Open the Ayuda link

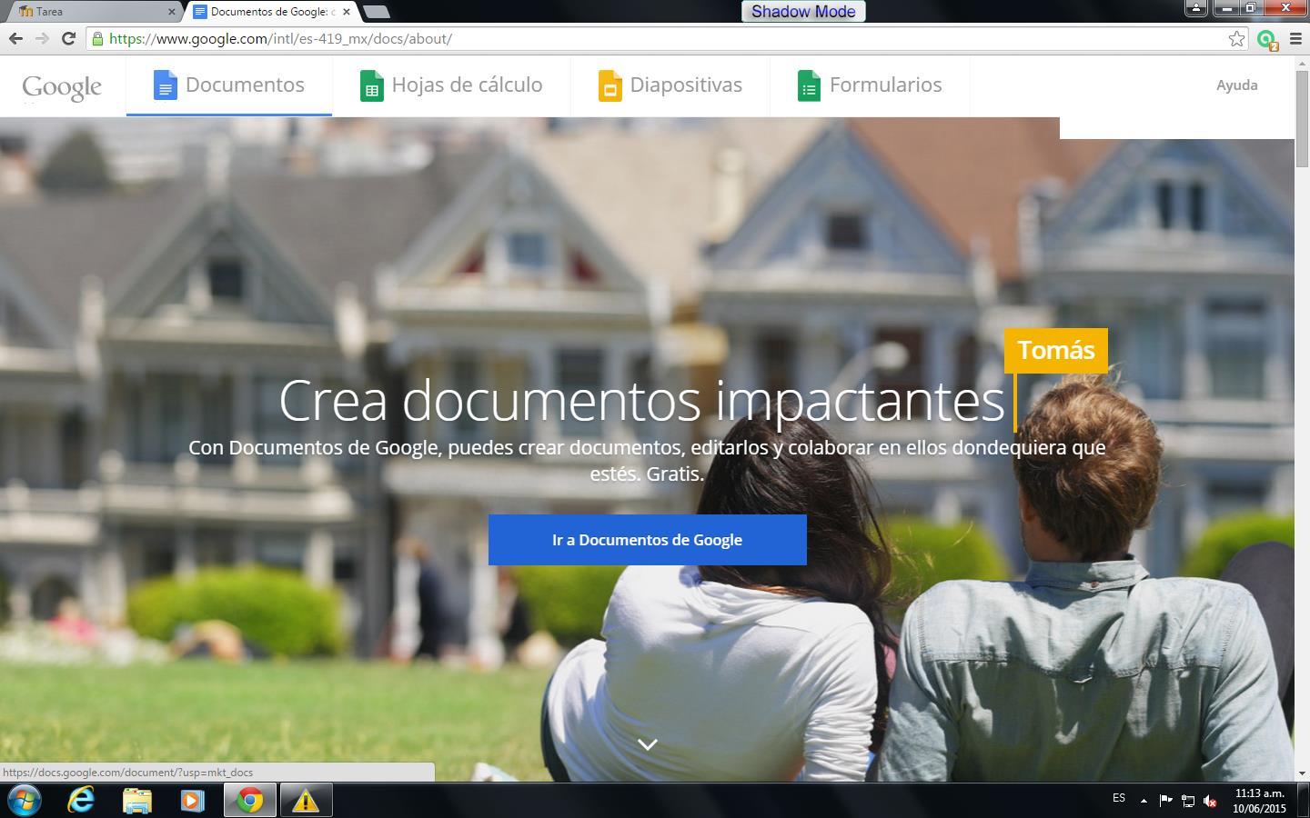1236,85
